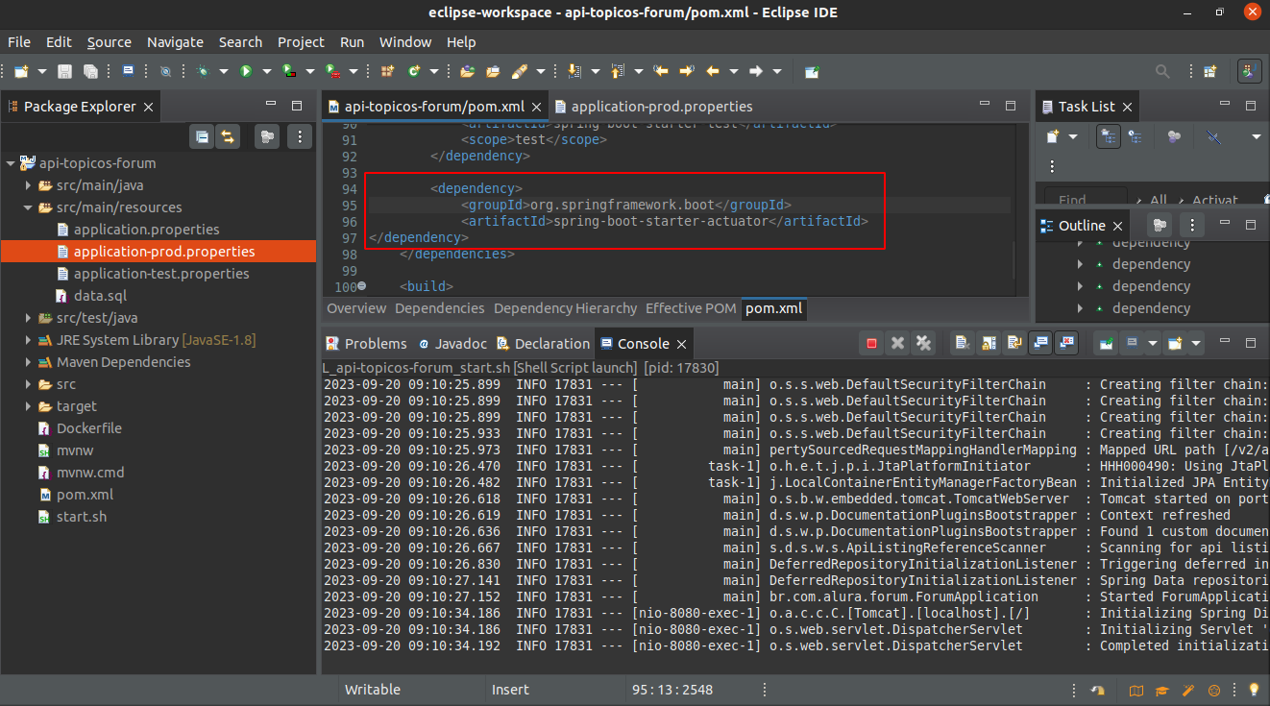Click the Save icon in main toolbar
This screenshot has height=706, width=1270.
pyautogui.click(x=65, y=71)
